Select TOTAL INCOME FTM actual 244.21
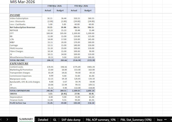Image resolution: width=172 pixels, height=122 pixels. [50, 60]
